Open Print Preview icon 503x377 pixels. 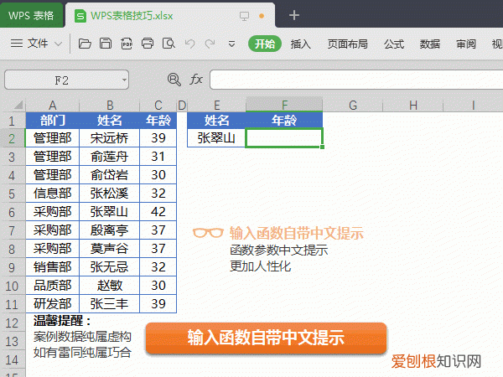(169, 44)
